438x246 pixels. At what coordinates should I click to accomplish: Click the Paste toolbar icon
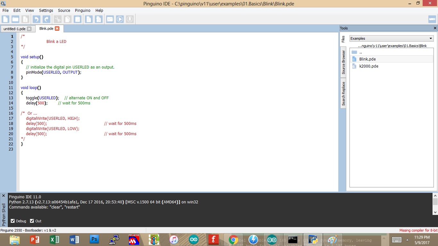(x=78, y=19)
